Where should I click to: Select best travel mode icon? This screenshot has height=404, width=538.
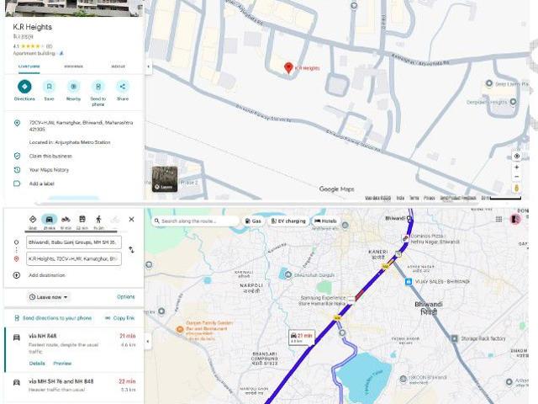33,221
